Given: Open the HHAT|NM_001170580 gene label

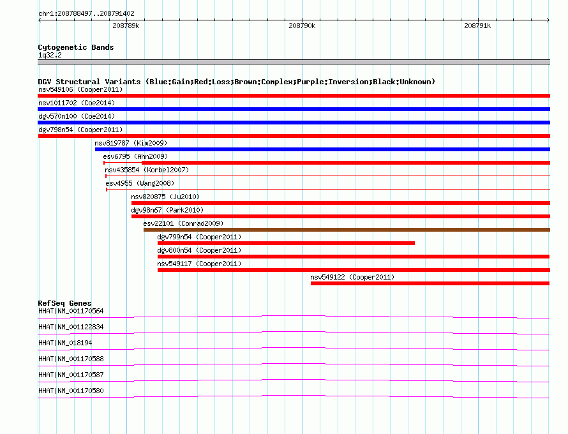Looking at the screenshot, I should pos(71,391).
